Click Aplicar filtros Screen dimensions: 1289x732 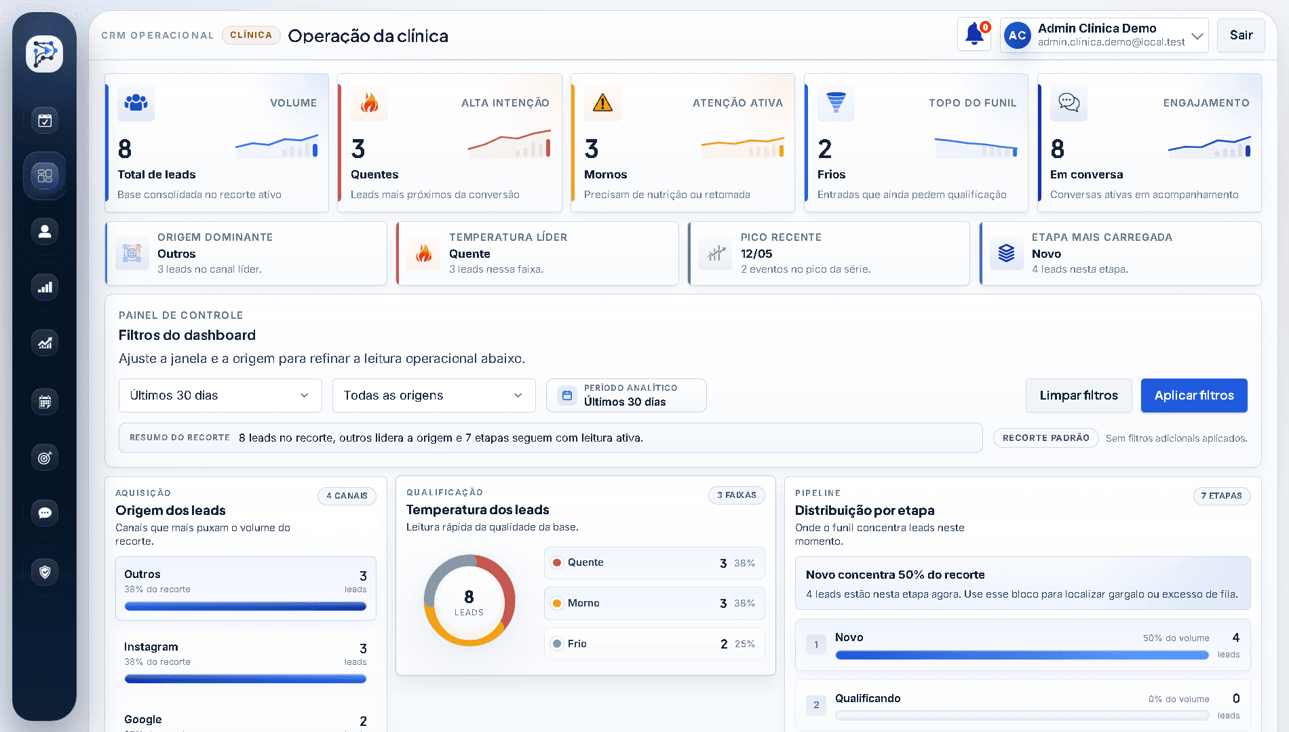[x=1194, y=396]
